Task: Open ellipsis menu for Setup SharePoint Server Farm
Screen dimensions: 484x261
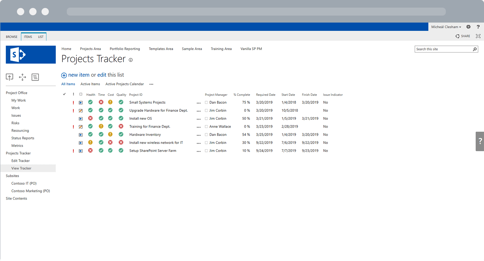Action: [x=199, y=151]
